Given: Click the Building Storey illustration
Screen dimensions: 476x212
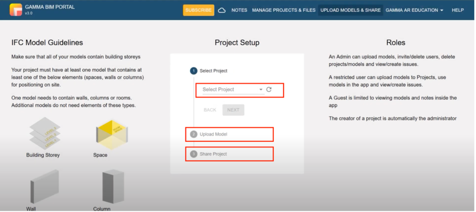Looking at the screenshot, I should pyautogui.click(x=45, y=133).
